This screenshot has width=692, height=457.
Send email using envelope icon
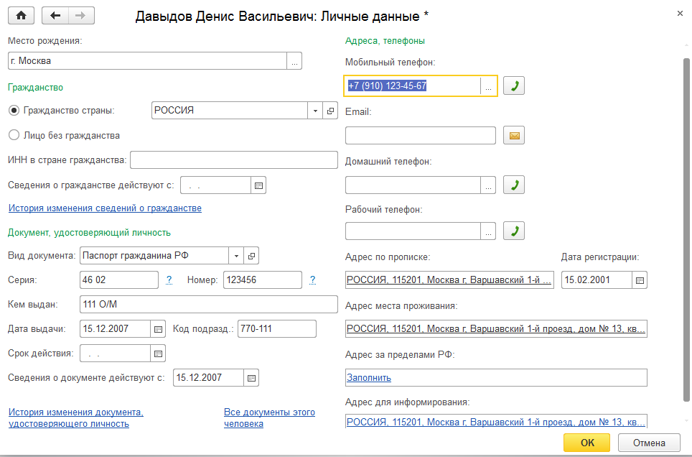point(514,136)
